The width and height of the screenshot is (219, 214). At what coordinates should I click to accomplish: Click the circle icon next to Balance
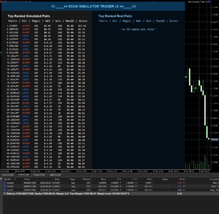5,193
